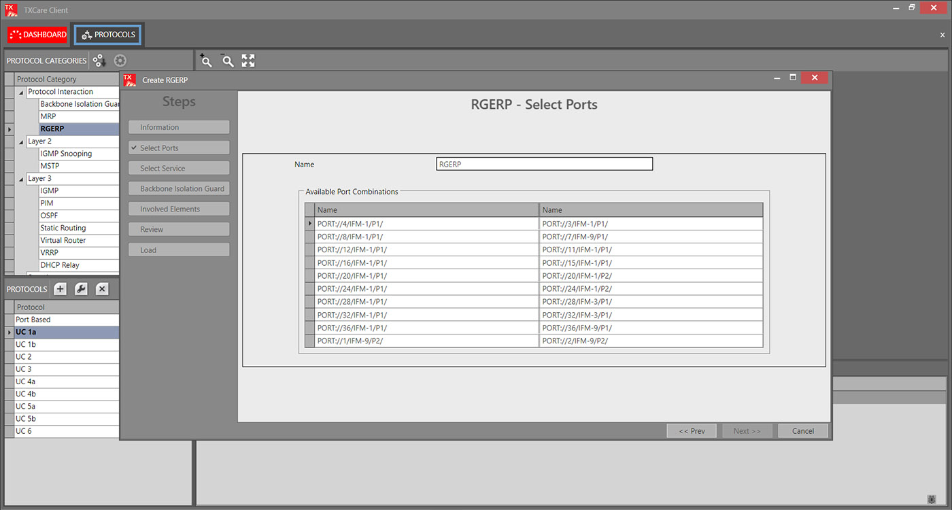Select the PORT://36/IFM-1/P1/ cell
The image size is (952, 510).
coord(426,328)
